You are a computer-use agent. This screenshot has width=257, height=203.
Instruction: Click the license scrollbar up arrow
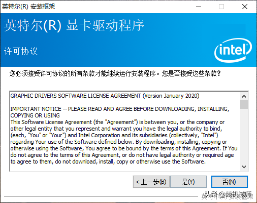pos(244,96)
